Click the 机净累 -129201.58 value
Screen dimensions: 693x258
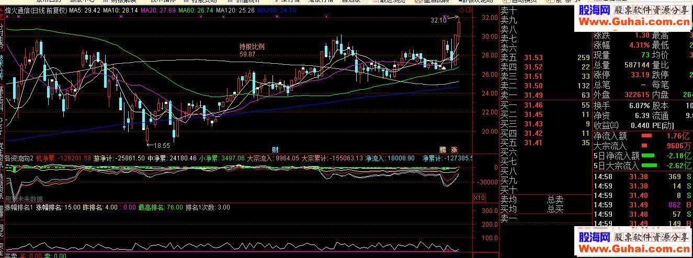[63, 157]
